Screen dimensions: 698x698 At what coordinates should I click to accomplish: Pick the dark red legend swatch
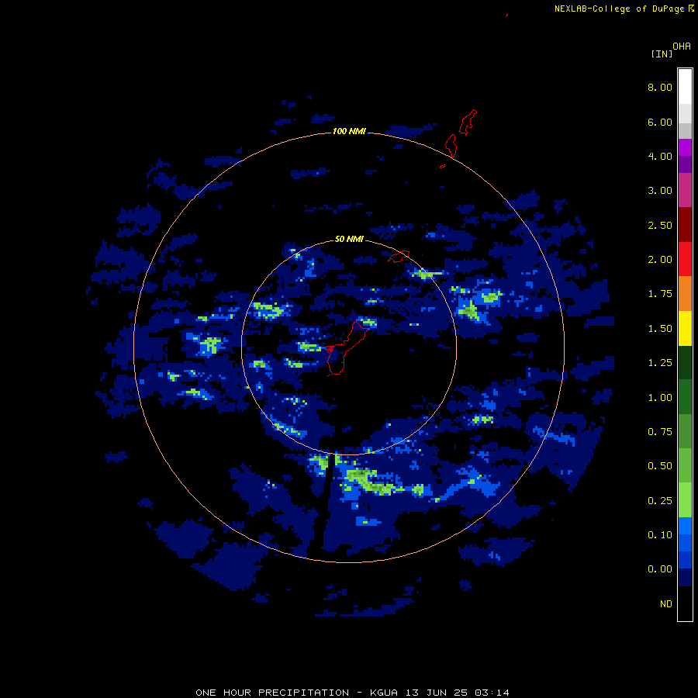(x=685, y=224)
